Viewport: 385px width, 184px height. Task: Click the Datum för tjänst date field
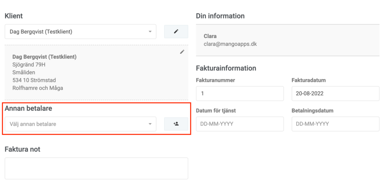tap(240, 124)
